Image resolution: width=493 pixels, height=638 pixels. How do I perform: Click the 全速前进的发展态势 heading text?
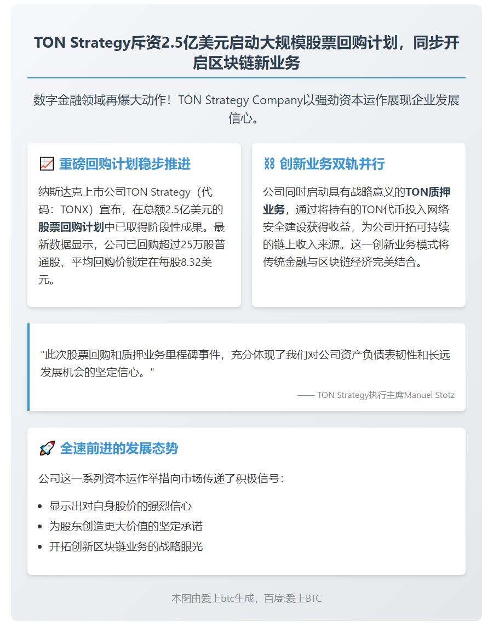[x=119, y=448]
